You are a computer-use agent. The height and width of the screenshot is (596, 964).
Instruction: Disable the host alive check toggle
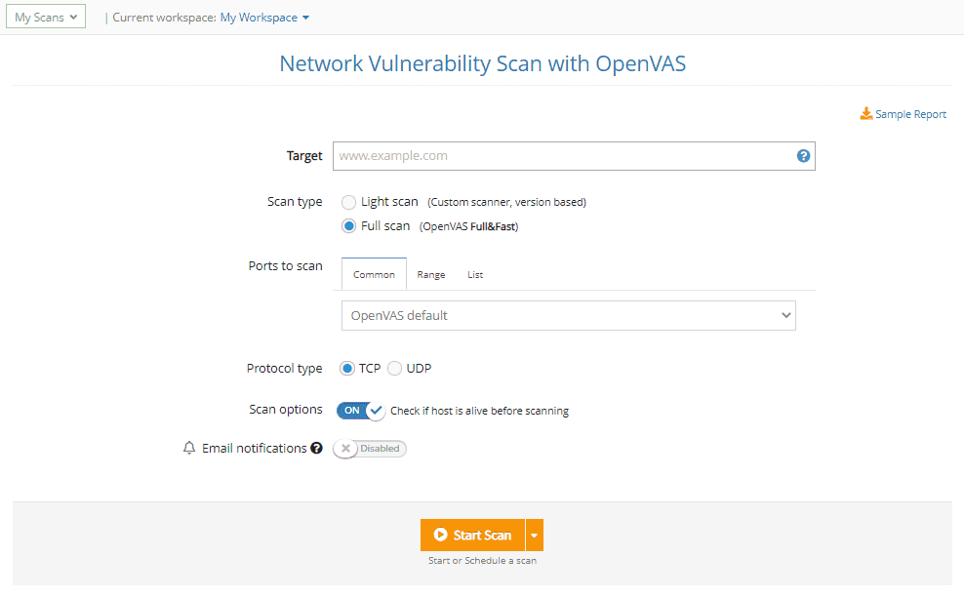359,410
